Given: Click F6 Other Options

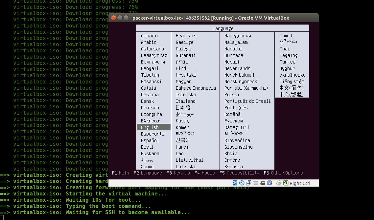Looking at the screenshot, I should (x=283, y=173).
